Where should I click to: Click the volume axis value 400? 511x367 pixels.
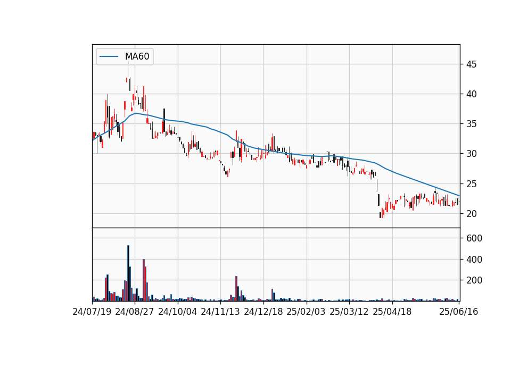[474, 260]
